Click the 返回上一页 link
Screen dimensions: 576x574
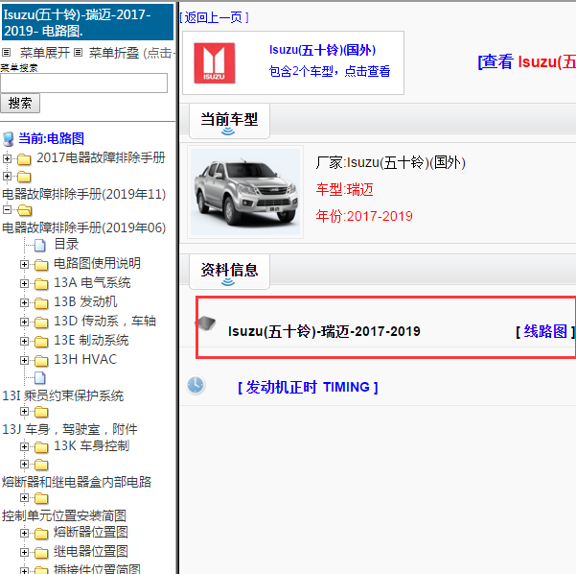214,17
